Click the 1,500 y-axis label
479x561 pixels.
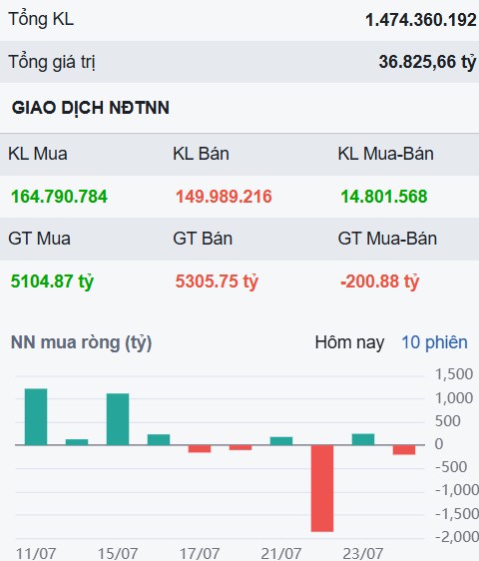point(454,374)
